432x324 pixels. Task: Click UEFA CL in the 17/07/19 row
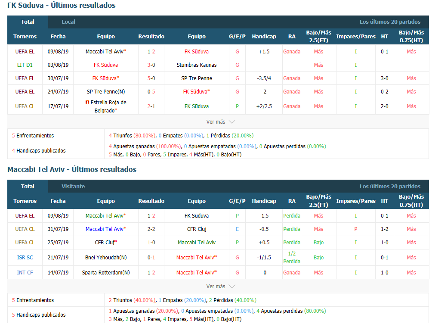click(25, 106)
